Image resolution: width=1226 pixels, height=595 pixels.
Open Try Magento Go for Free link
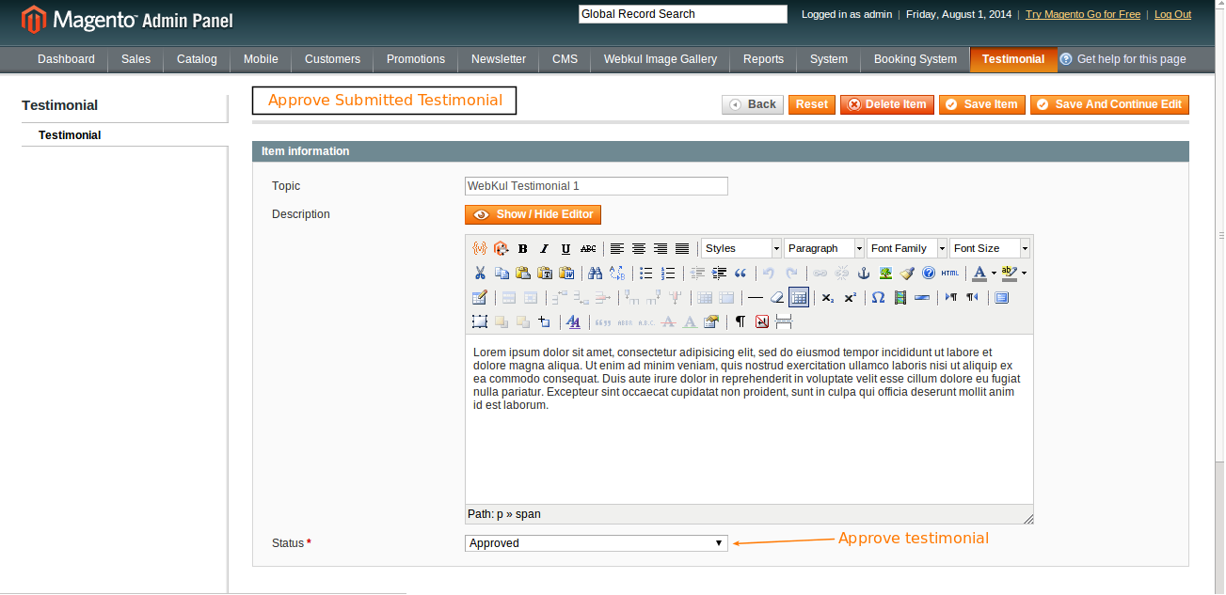click(x=1083, y=14)
